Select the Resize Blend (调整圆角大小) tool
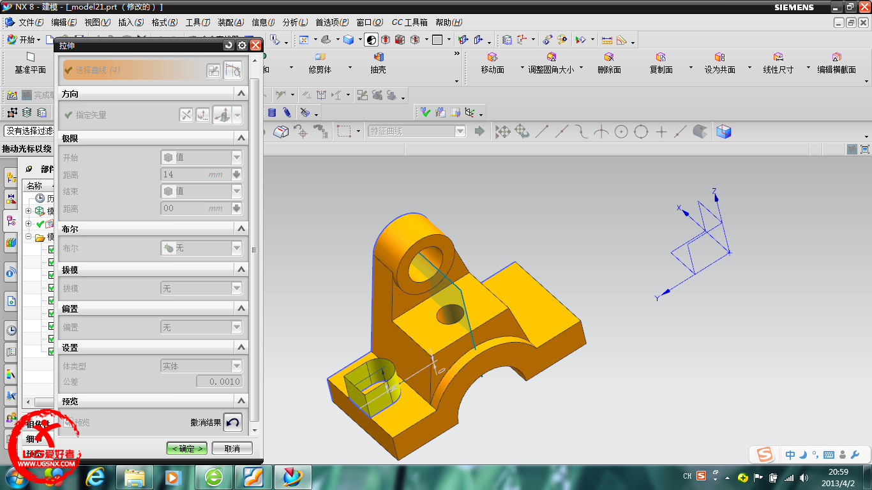Viewport: 872px width, 490px height. tap(551, 64)
